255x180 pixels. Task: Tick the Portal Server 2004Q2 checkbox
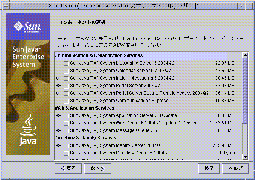click(66, 86)
